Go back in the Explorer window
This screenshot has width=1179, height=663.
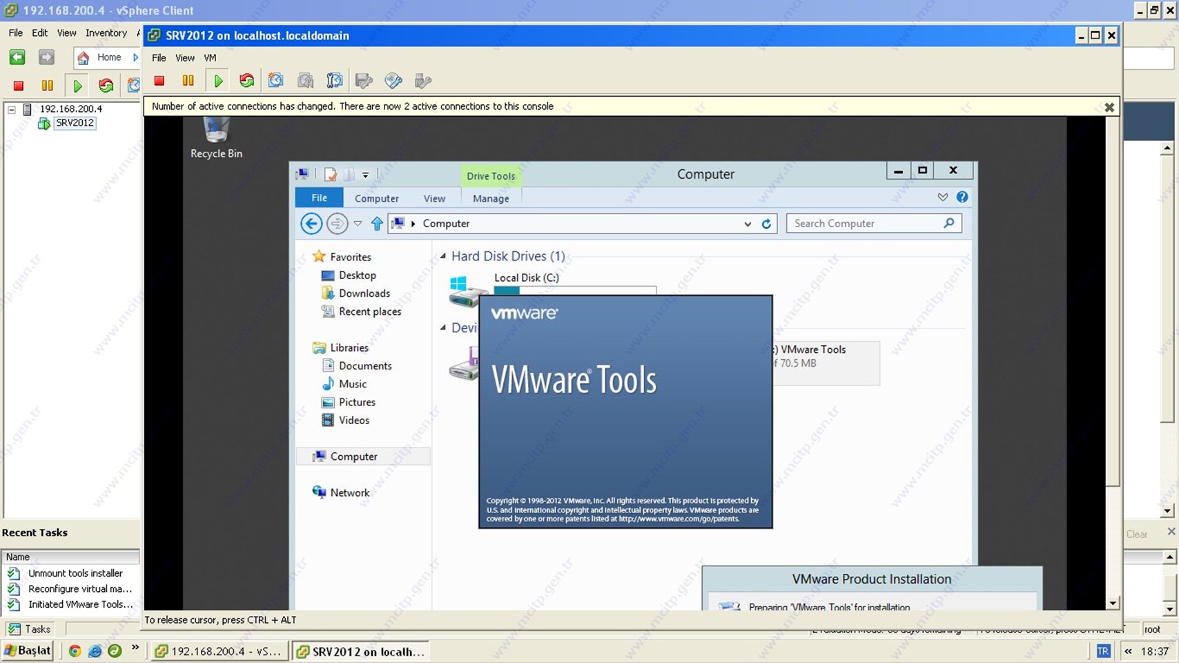point(311,224)
